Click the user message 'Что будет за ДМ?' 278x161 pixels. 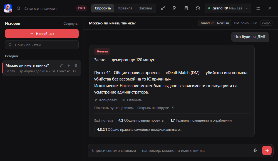pos(250,37)
